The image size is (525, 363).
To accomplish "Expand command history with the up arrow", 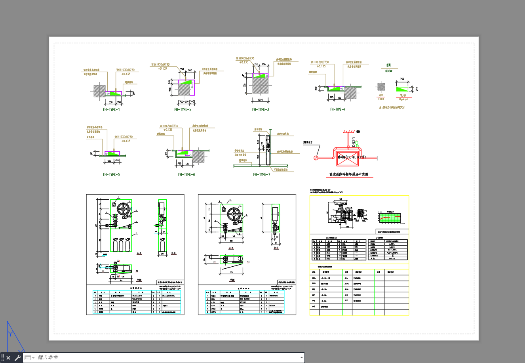I will 302,357.
